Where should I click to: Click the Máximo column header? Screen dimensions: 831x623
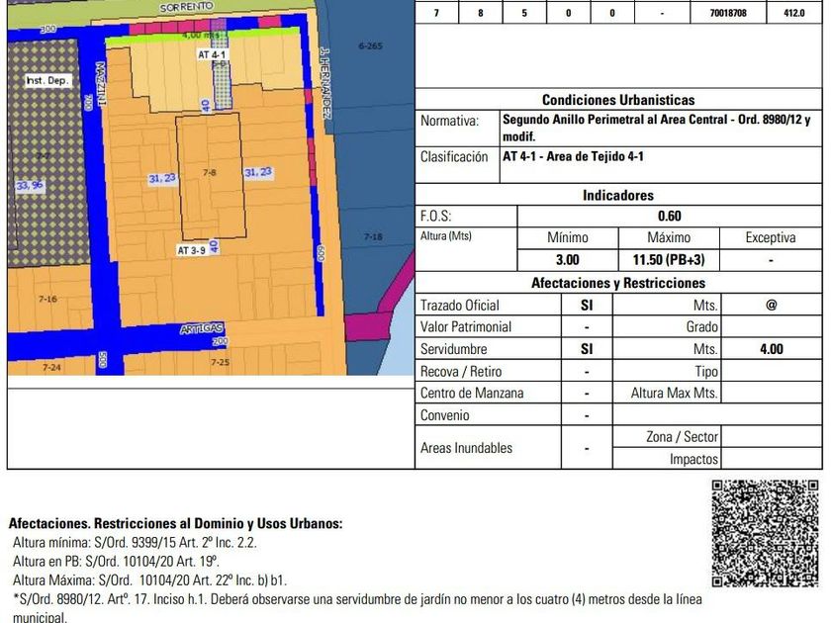[669, 237]
